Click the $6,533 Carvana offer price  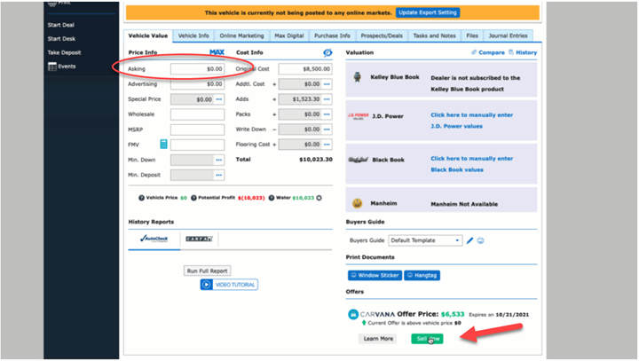click(x=453, y=314)
